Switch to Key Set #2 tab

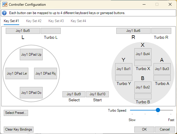pyautogui.click(x=34, y=21)
